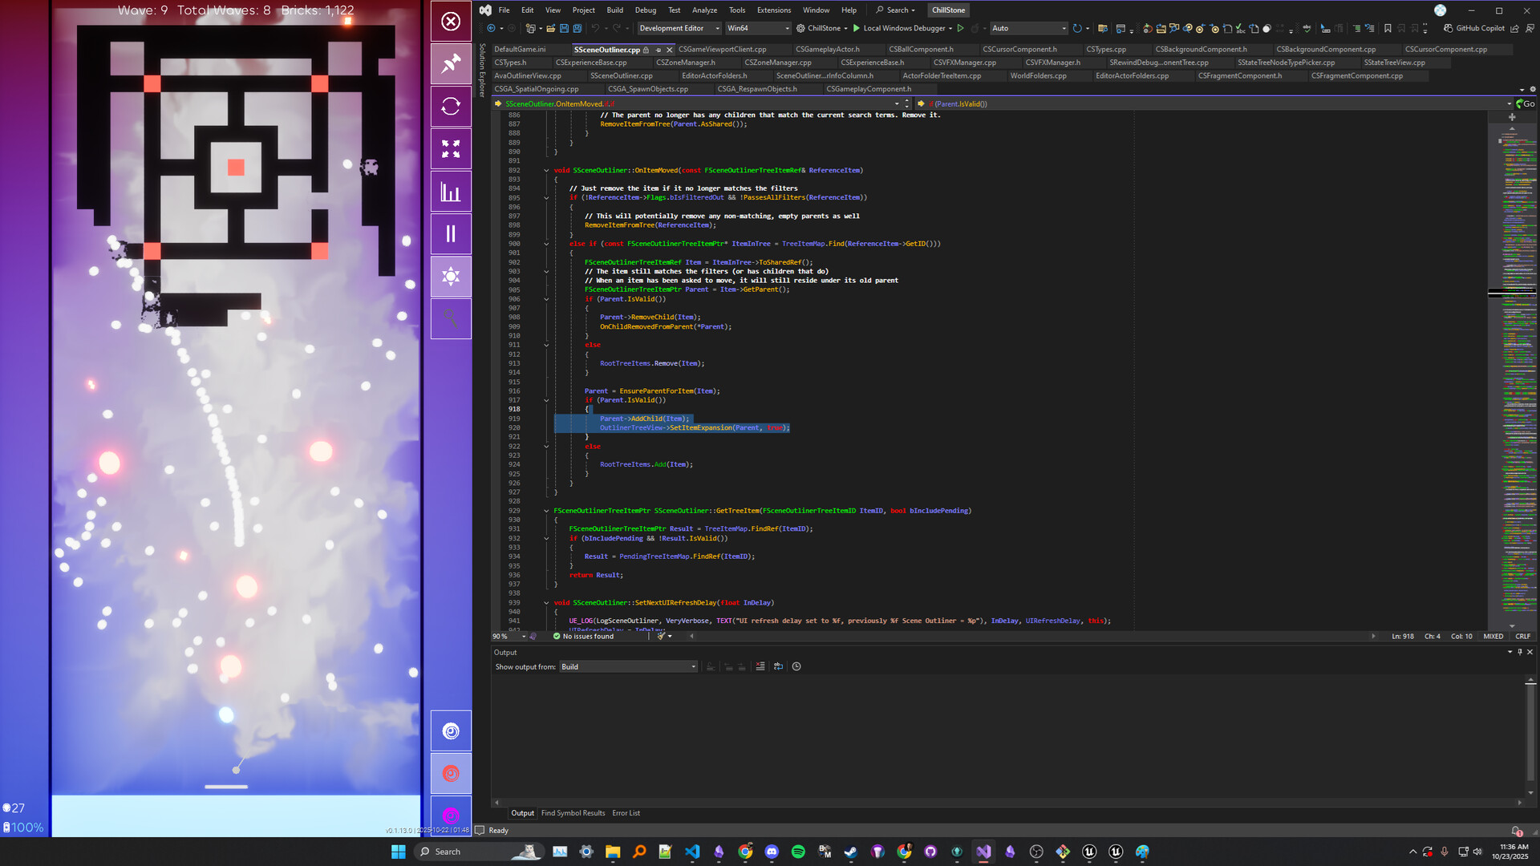The image size is (1540, 866).
Task: Clear all text in the Output window
Action: pyautogui.click(x=760, y=666)
